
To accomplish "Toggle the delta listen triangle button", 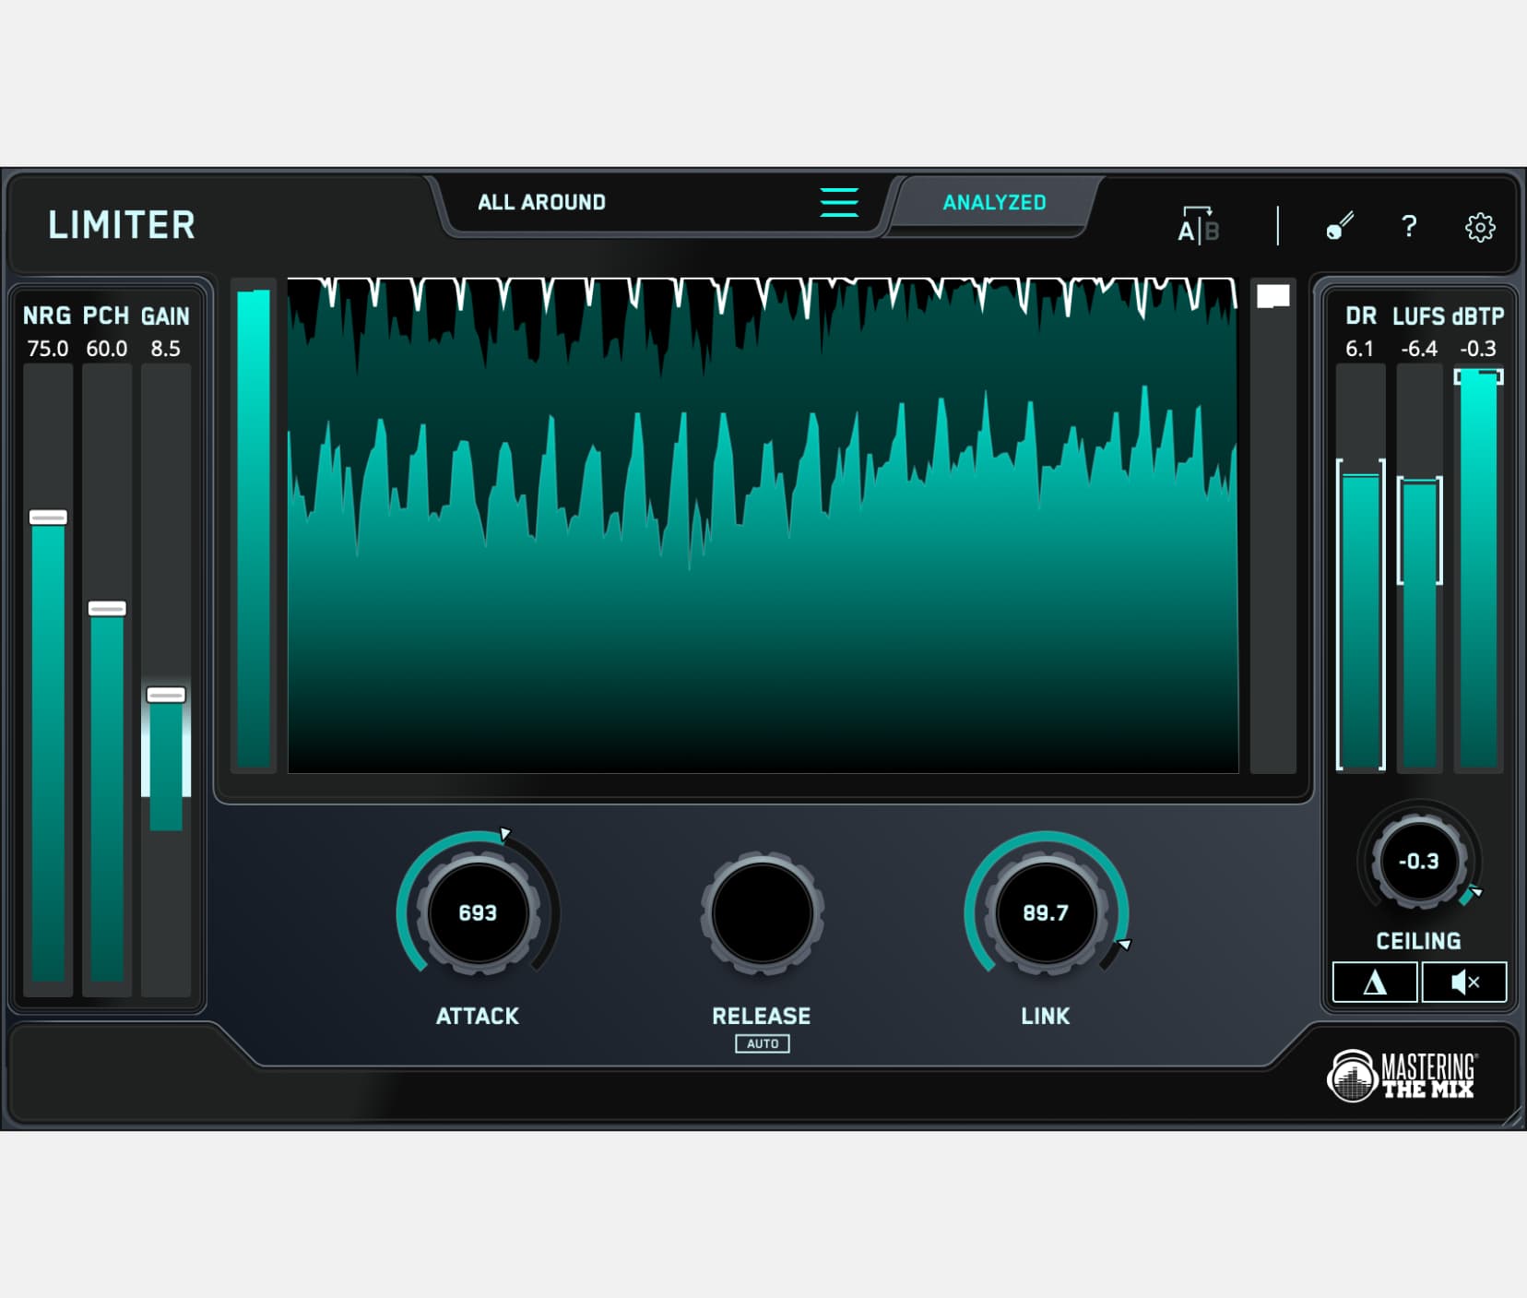I will [1374, 982].
